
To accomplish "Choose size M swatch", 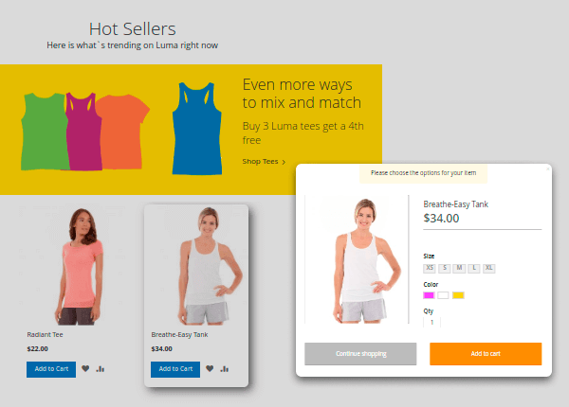I will (459, 268).
